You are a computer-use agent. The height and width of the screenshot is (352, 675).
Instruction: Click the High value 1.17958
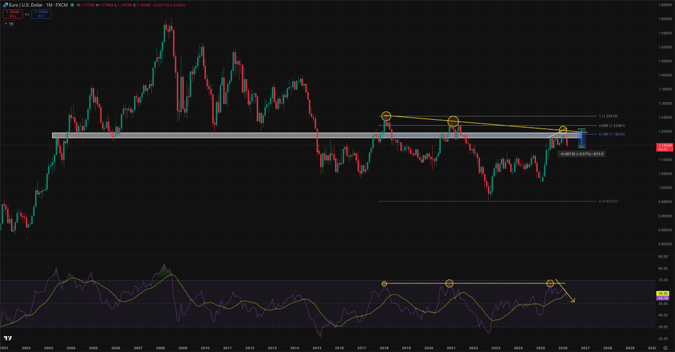106,5
